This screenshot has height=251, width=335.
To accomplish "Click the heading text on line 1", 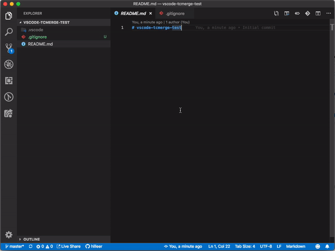I will click(156, 28).
